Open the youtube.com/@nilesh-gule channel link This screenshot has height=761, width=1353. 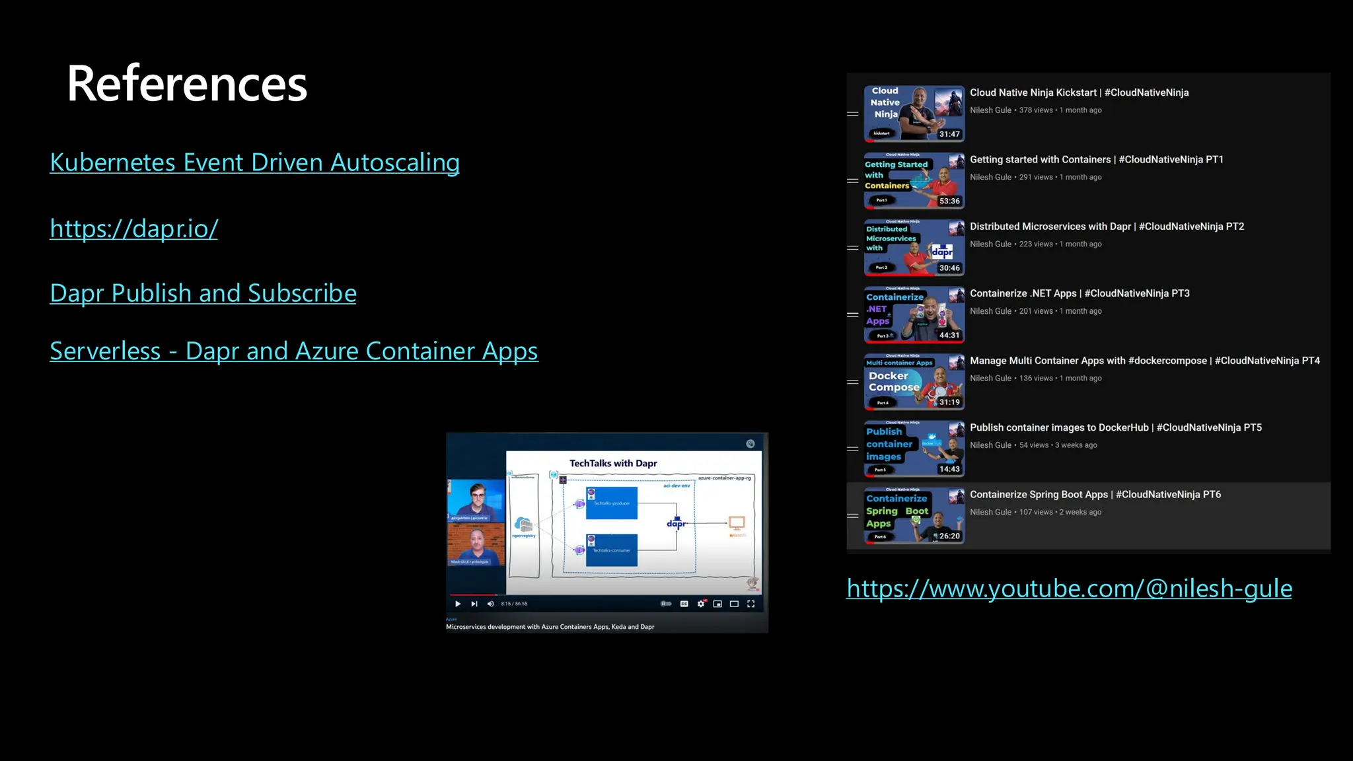tap(1070, 588)
